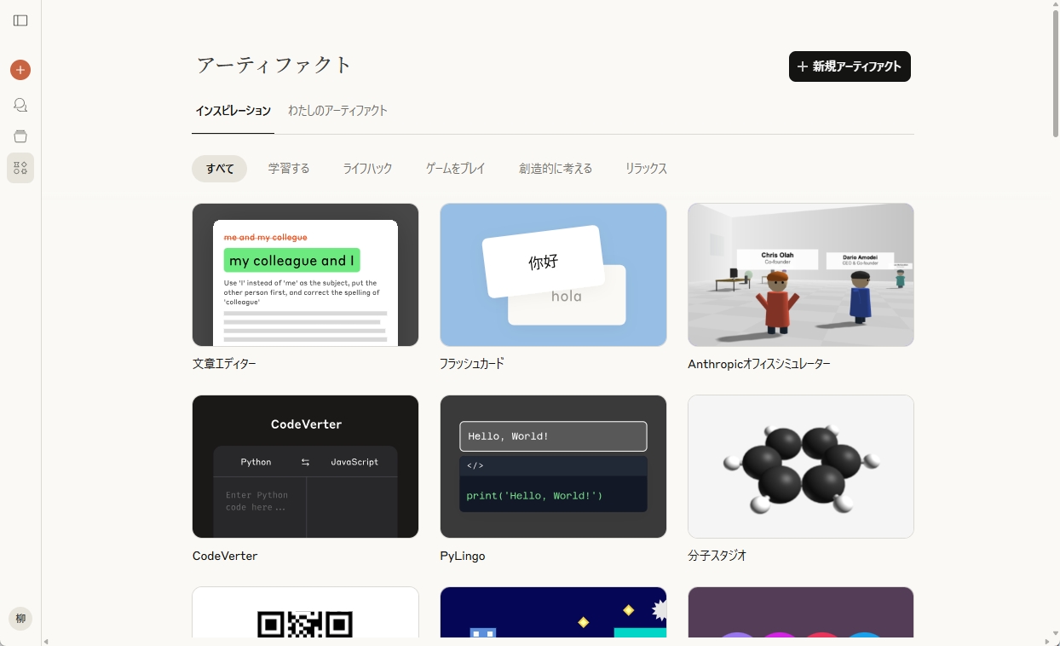Open the chats speech bubble icon
1060x646 pixels.
click(20, 105)
